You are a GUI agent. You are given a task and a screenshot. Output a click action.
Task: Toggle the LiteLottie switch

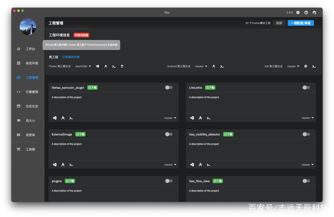[x=306, y=87]
